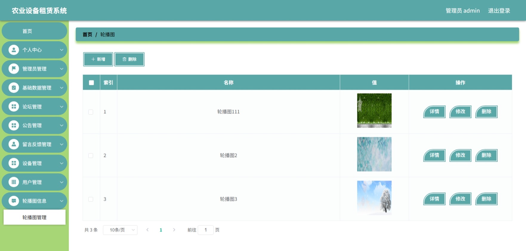Click 管理员 admin label in header
The width and height of the screenshot is (526, 251).
coord(462,11)
